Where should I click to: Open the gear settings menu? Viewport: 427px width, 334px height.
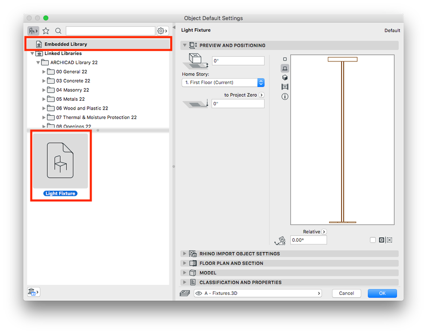(162, 31)
